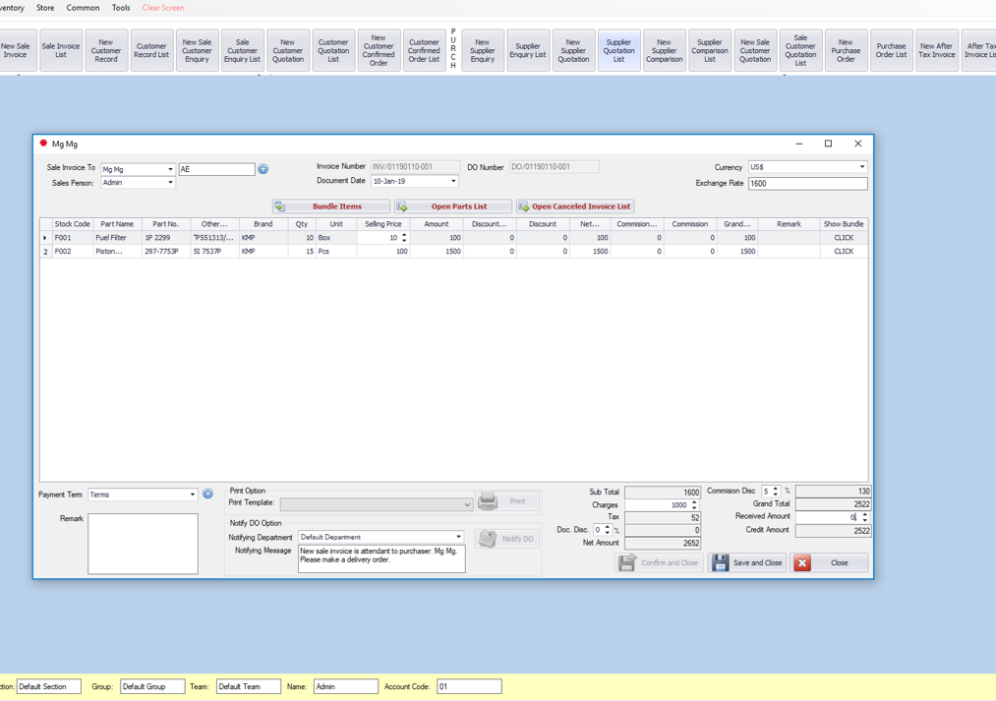
Task: Open the Document Date picker dropdown
Action: pyautogui.click(x=453, y=181)
